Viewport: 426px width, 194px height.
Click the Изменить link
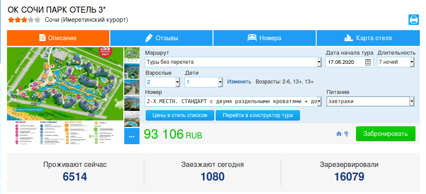239,82
